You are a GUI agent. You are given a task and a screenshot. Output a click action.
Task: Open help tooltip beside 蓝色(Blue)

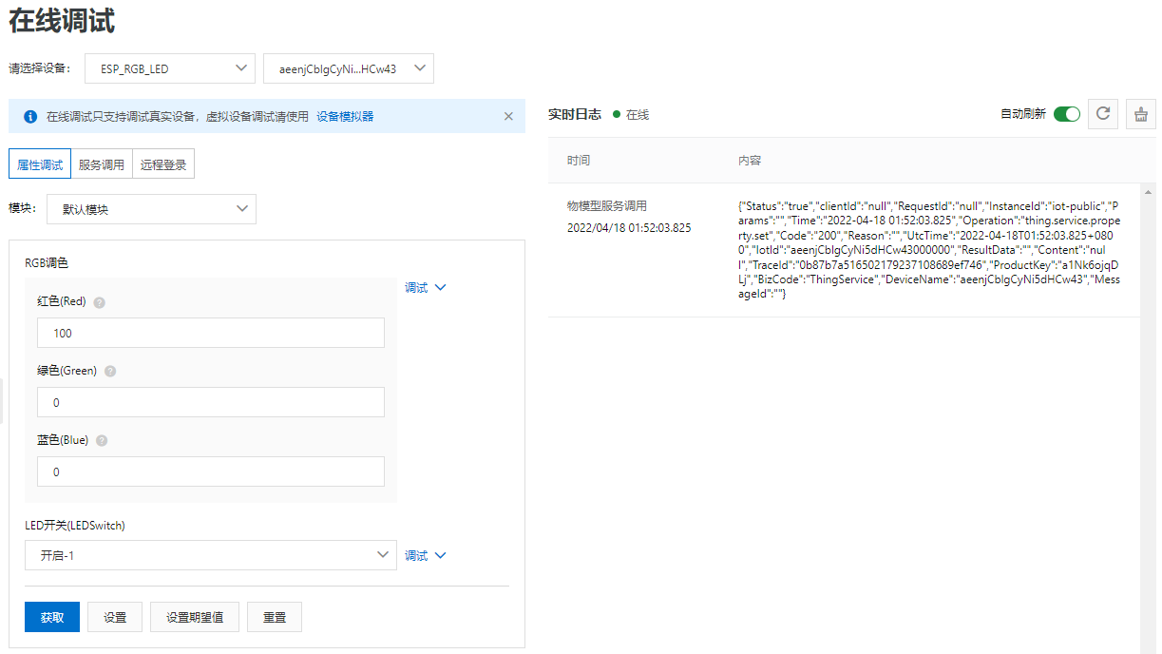(x=102, y=440)
